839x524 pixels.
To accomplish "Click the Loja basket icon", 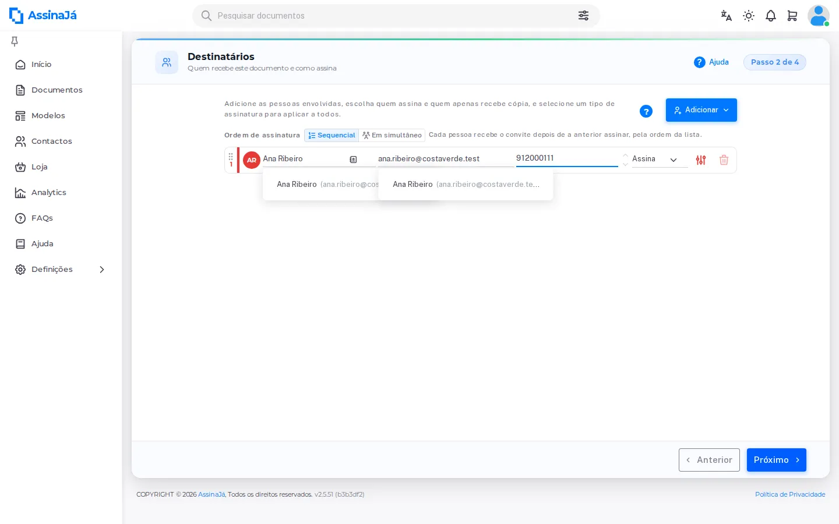I will pos(20,167).
